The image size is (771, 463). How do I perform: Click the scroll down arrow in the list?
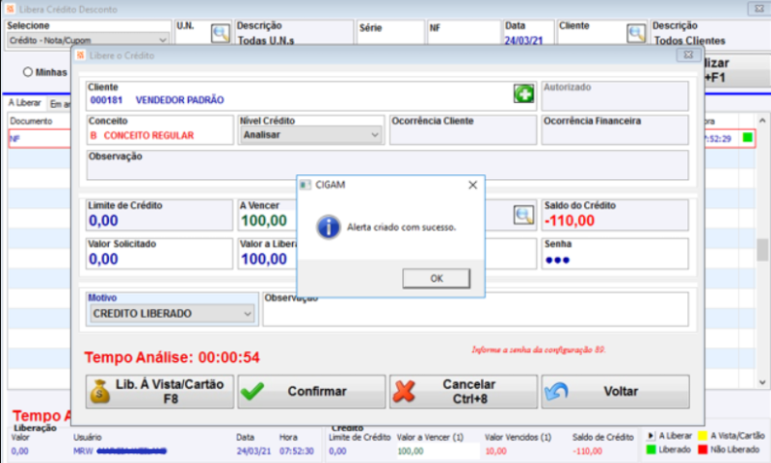coord(762,382)
